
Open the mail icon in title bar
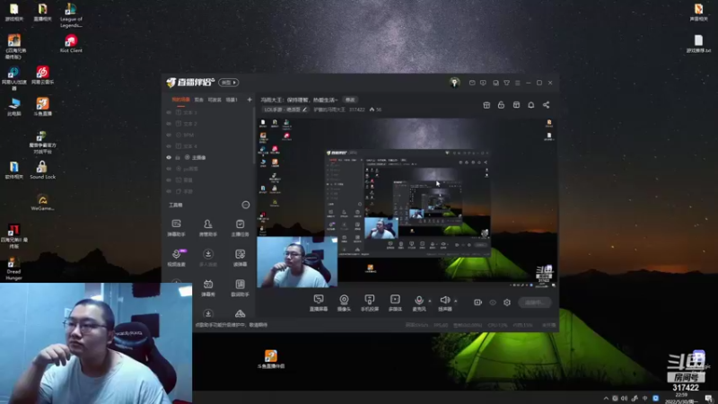[472, 83]
